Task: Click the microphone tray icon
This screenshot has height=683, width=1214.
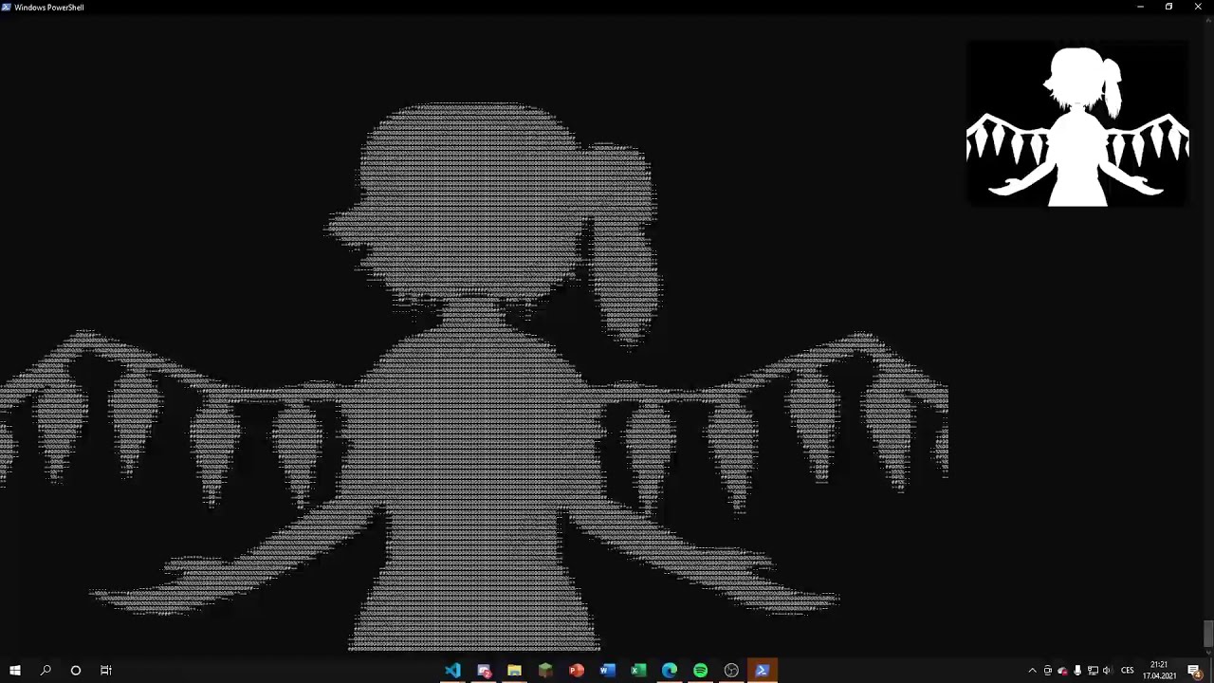Action: click(1077, 671)
